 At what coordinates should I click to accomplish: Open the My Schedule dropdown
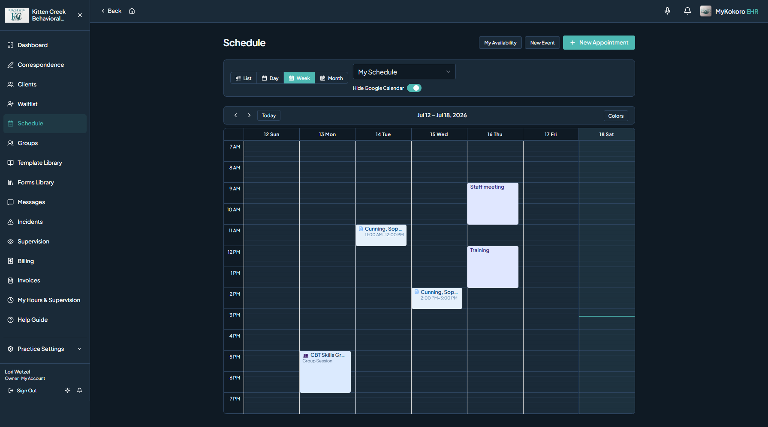click(404, 72)
